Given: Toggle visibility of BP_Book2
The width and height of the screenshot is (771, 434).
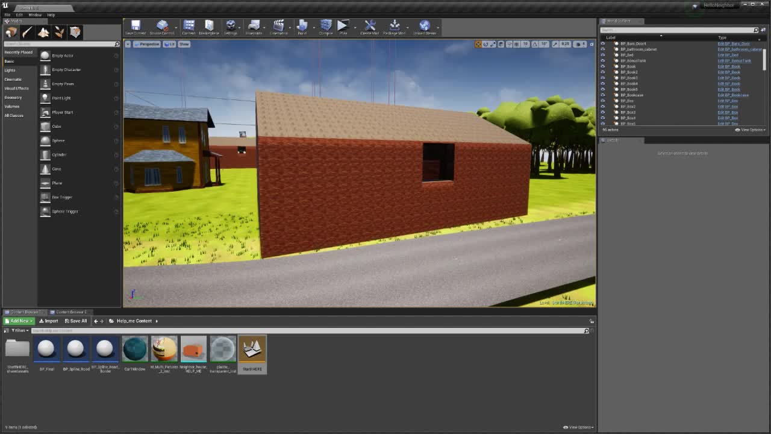Looking at the screenshot, I should coord(602,72).
